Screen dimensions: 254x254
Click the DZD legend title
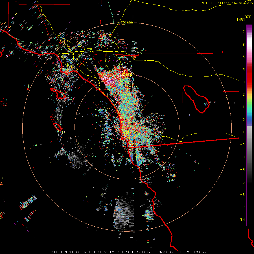tap(248, 17)
